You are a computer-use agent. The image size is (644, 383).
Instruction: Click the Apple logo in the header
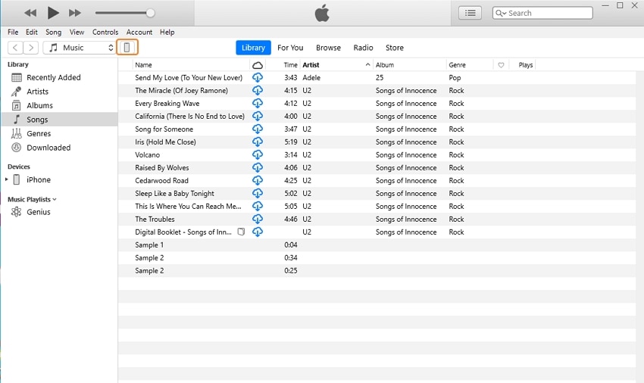322,13
